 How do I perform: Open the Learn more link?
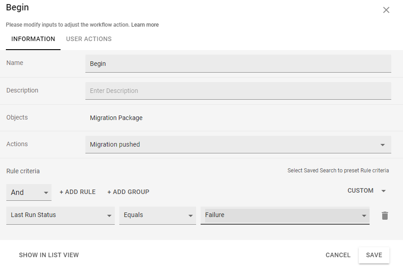145,25
